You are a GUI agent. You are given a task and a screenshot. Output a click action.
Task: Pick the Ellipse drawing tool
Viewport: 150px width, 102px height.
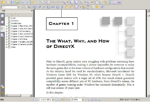53,7
